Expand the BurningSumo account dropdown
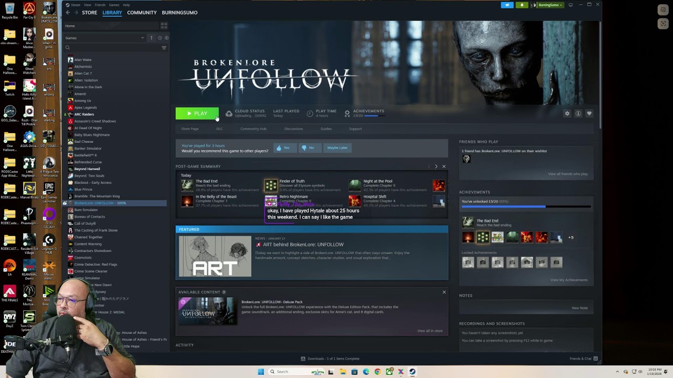Image resolution: width=673 pixels, height=378 pixels. pyautogui.click(x=547, y=5)
